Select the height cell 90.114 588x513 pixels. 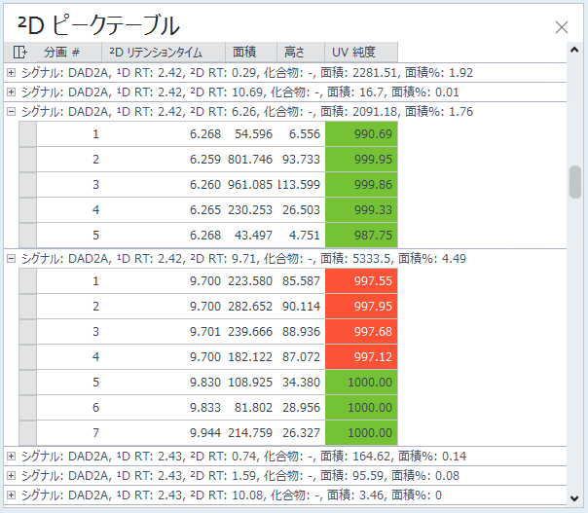click(x=301, y=307)
